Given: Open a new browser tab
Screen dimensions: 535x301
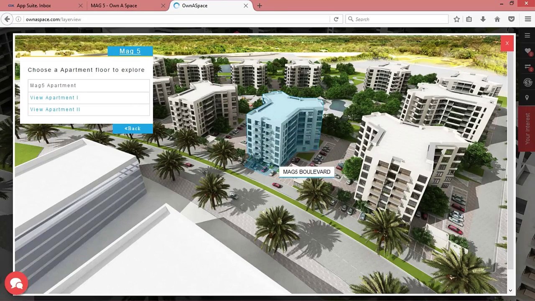Looking at the screenshot, I should pyautogui.click(x=260, y=5).
